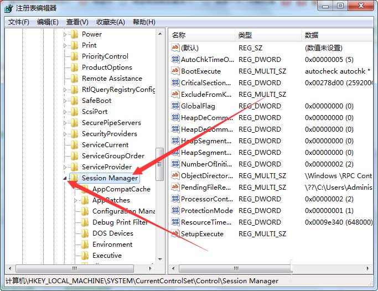Open the 查看(V) menu
This screenshot has width=378, height=291.
77,22
